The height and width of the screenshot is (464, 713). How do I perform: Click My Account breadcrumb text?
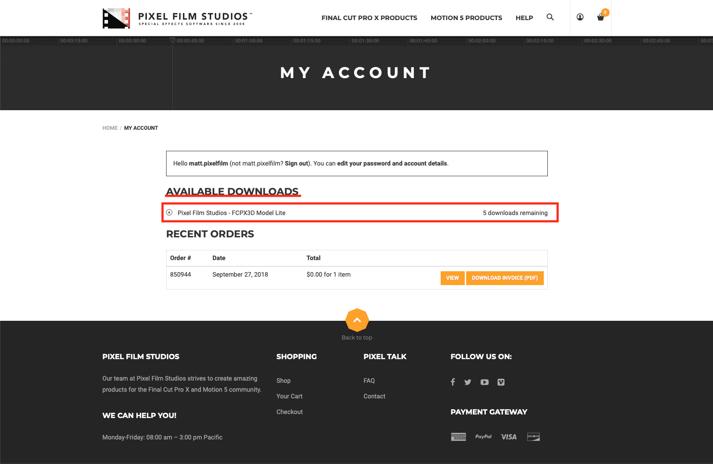pyautogui.click(x=141, y=128)
